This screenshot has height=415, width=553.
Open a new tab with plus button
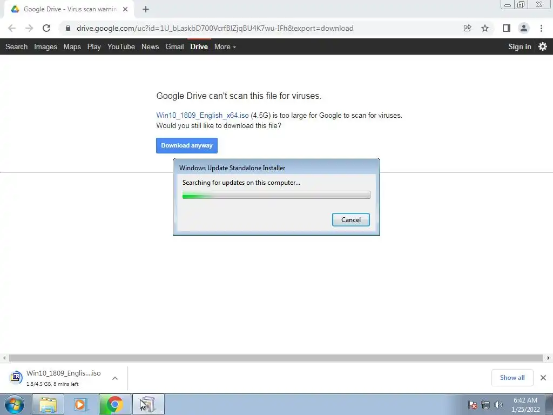[146, 9]
